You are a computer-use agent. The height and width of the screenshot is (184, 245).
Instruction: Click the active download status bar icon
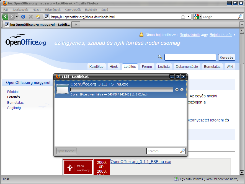[176, 179]
